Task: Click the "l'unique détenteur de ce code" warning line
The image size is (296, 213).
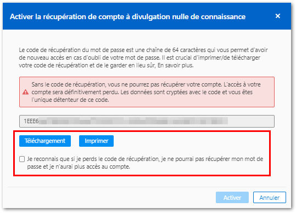Action: 70,100
